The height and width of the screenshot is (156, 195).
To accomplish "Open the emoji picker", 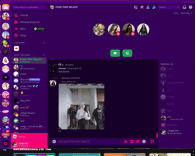I will [144, 142].
